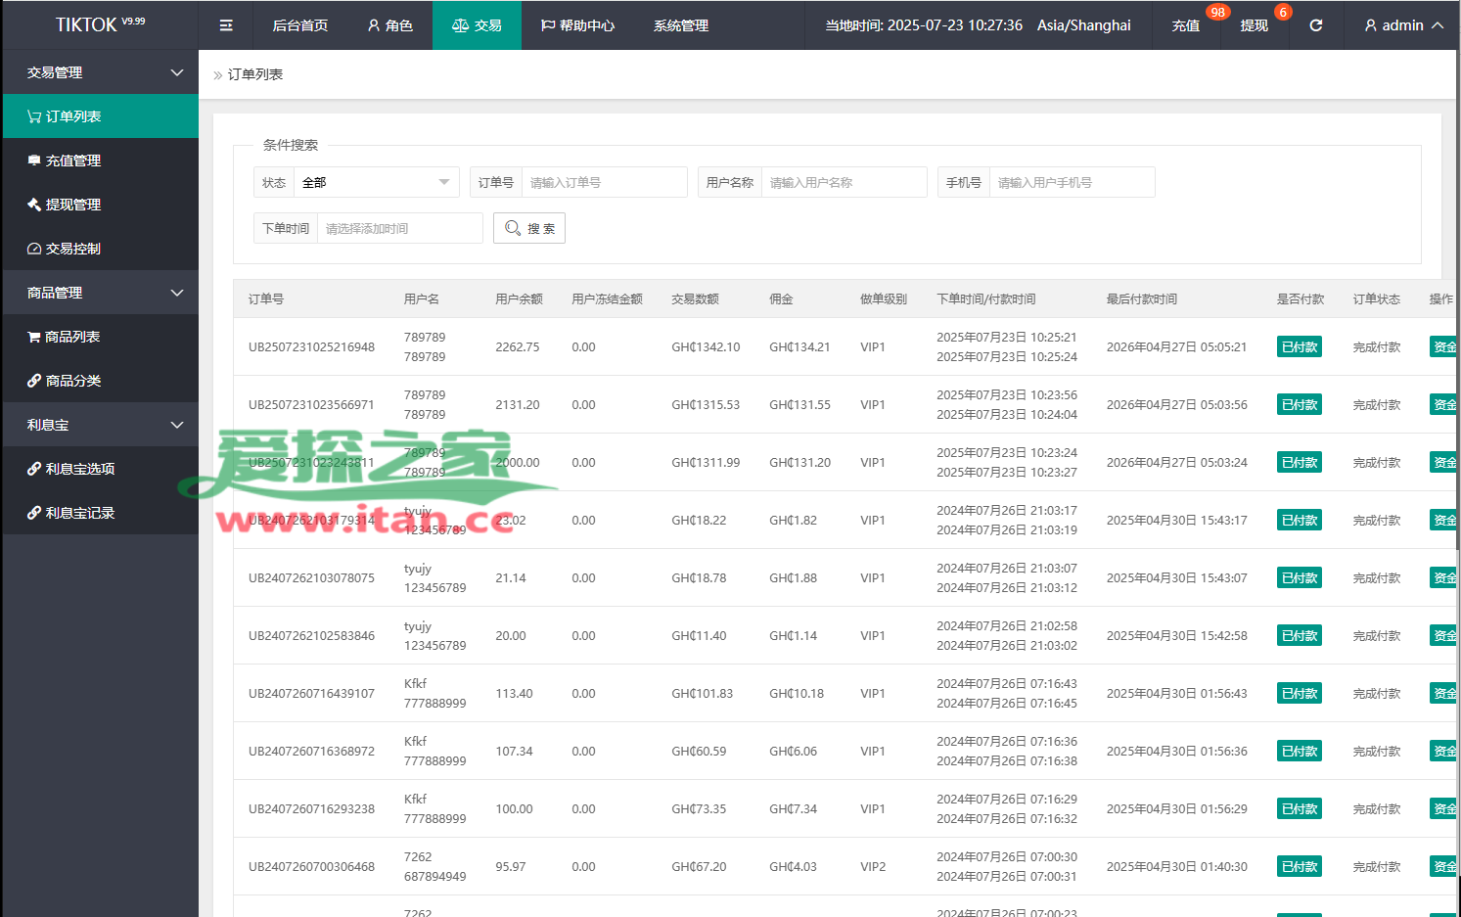
Task: Click the 最后付款时间 column header
Action: [x=1142, y=298]
